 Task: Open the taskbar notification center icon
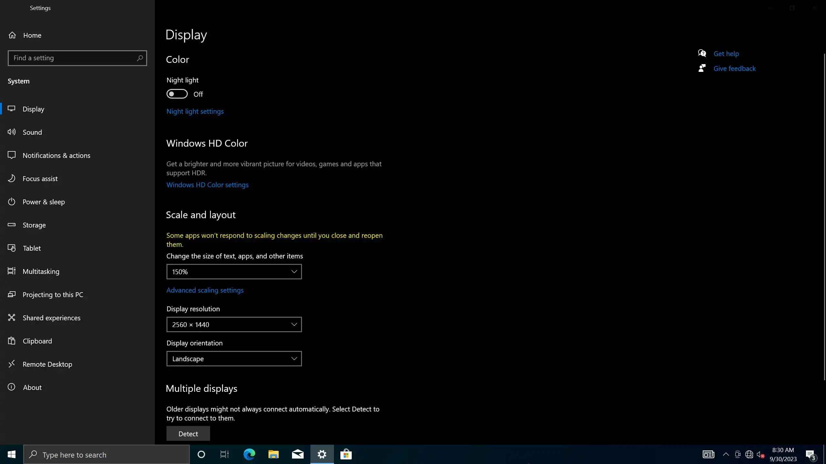(x=810, y=455)
